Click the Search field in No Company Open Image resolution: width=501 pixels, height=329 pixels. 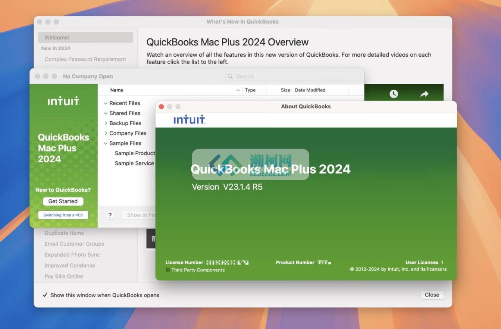tap(293, 76)
